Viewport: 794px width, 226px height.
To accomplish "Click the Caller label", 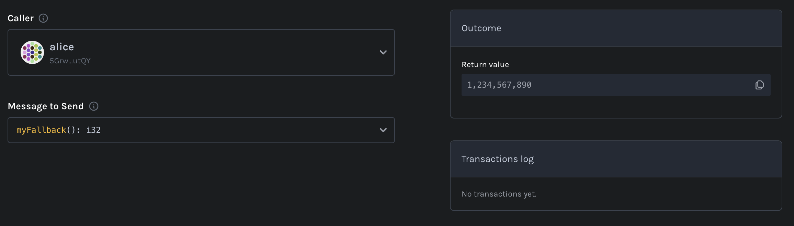I will click(21, 18).
